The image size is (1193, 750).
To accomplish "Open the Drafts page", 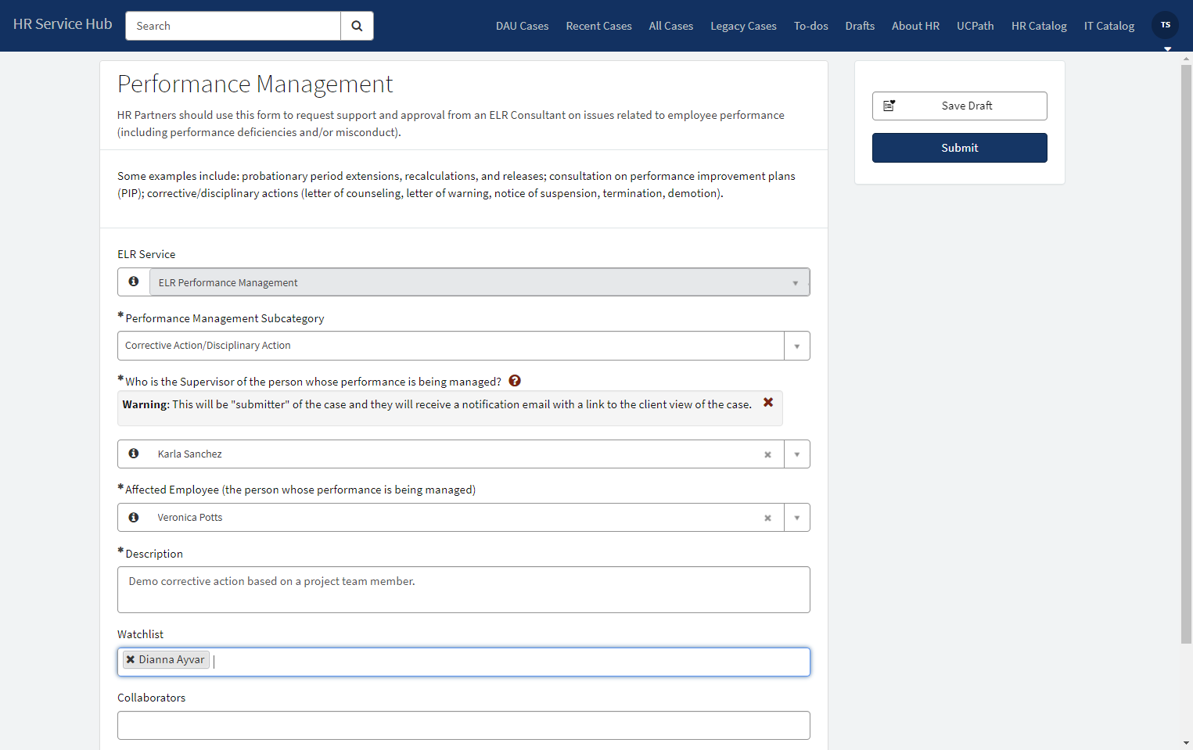I will click(x=860, y=26).
